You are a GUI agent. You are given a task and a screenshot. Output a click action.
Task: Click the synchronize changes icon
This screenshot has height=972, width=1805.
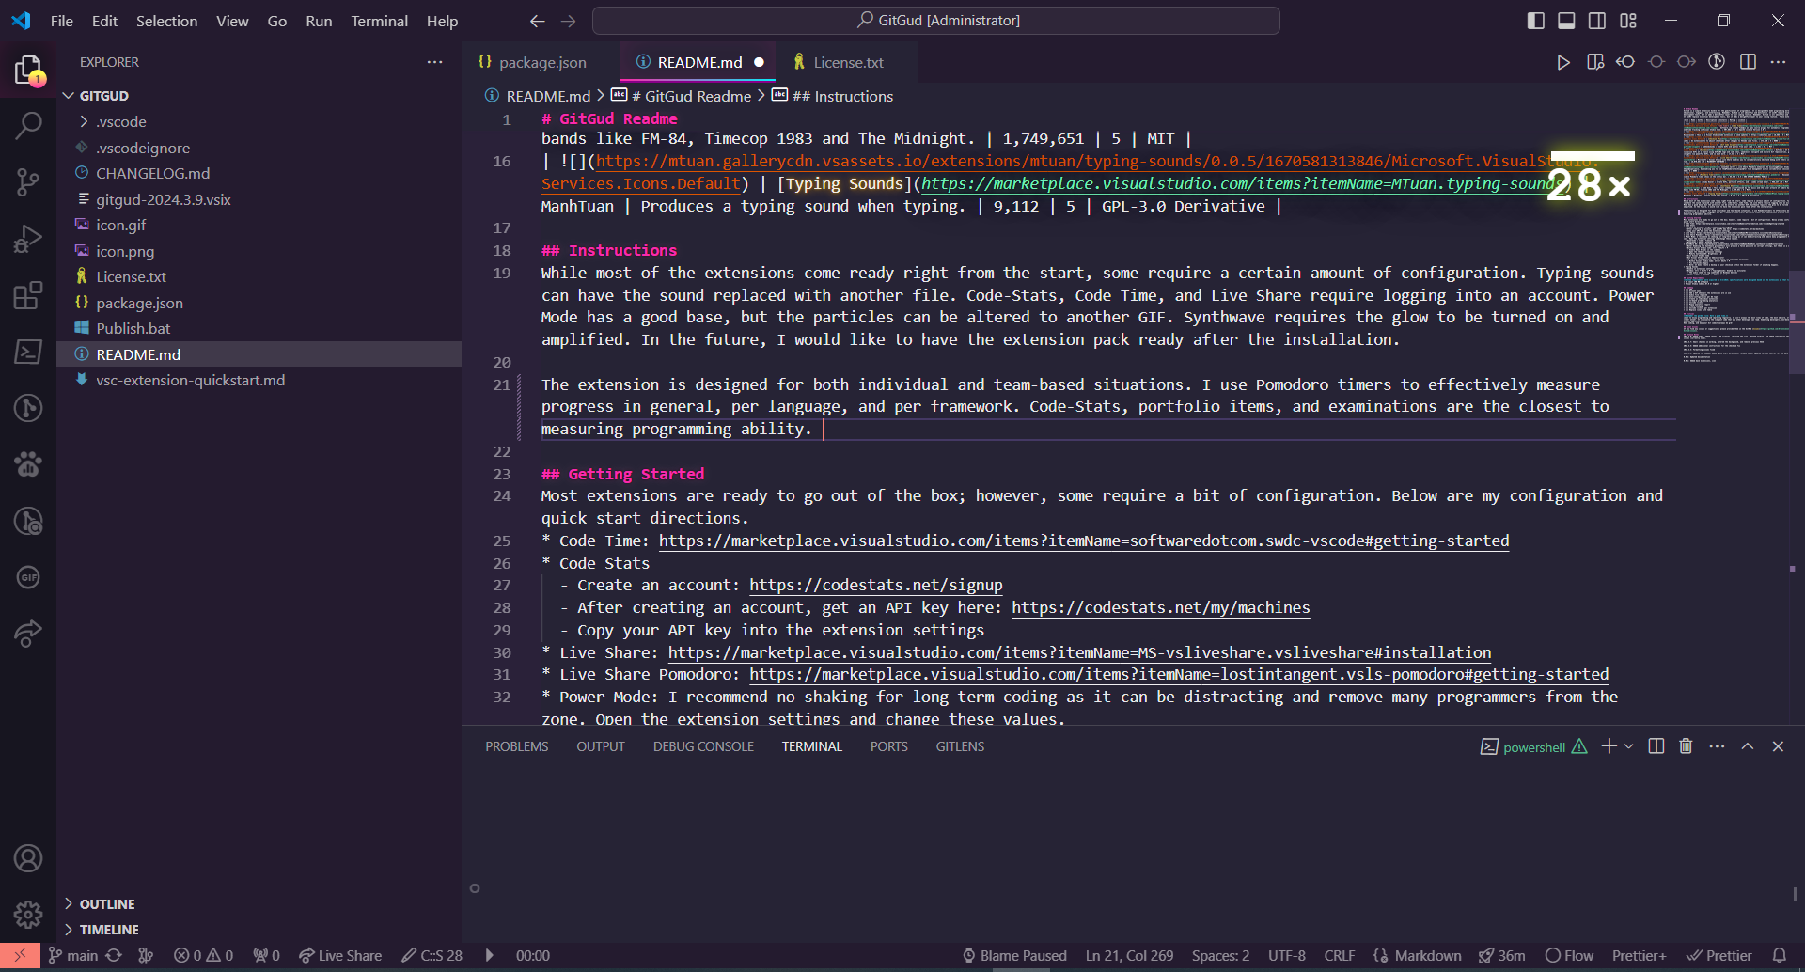(114, 955)
